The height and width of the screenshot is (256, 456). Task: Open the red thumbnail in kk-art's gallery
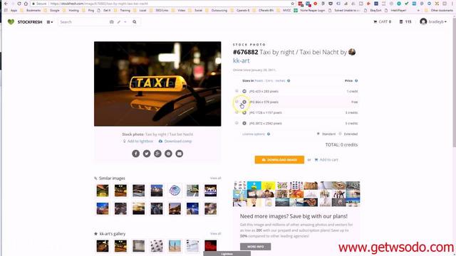point(210,246)
